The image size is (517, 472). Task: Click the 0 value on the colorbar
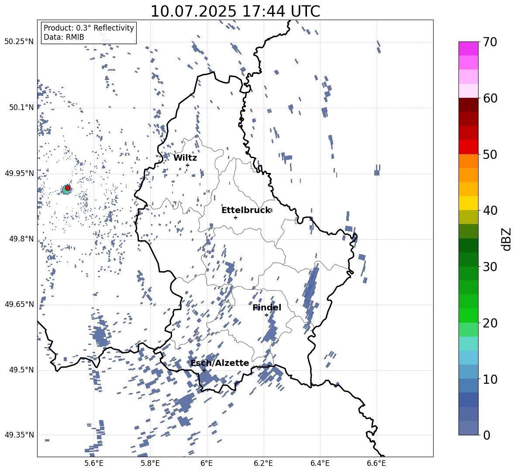[487, 435]
